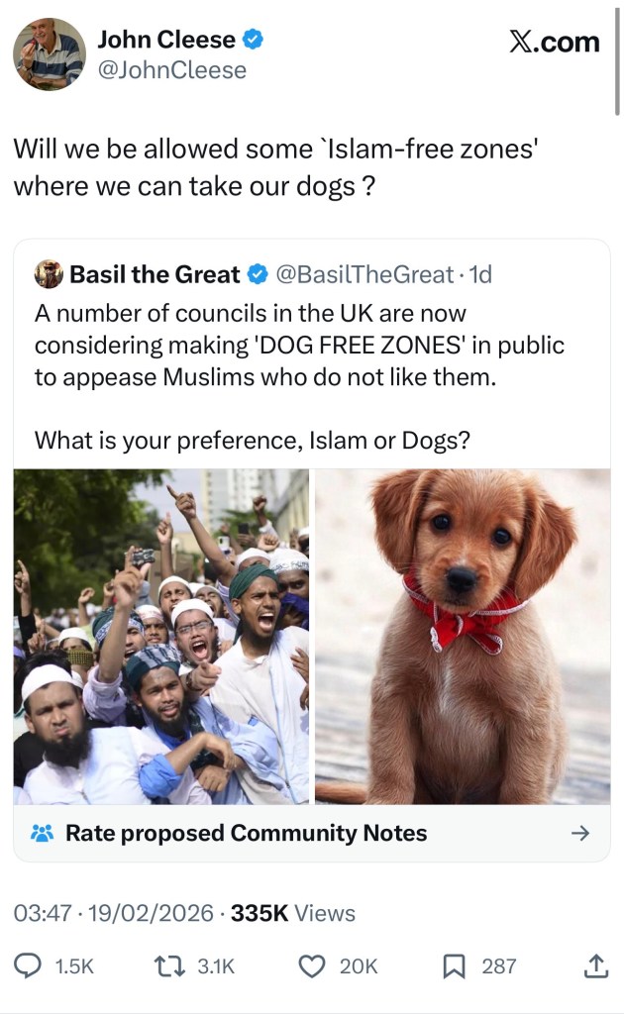Open the quoted tweet text by Basil
This screenshot has width=624, height=1014.
pos(299,376)
